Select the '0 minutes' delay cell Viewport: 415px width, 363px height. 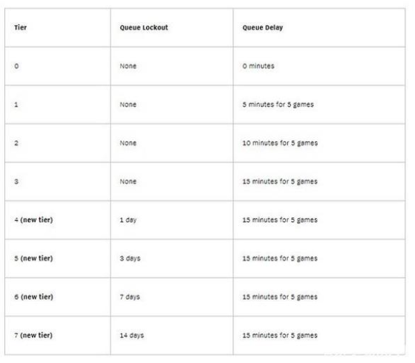pos(319,66)
